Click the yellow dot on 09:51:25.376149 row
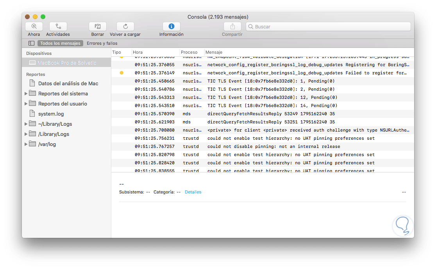 point(122,73)
